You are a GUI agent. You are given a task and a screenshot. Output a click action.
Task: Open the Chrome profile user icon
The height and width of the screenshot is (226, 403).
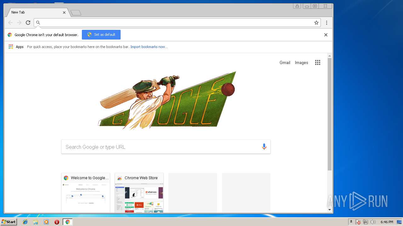click(297, 6)
